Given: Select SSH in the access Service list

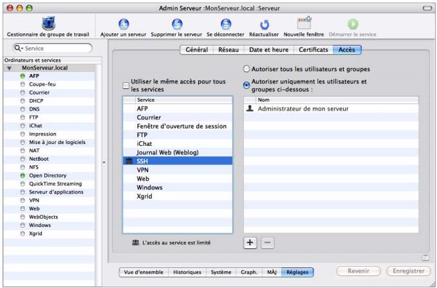Looking at the screenshot, I should [x=178, y=161].
